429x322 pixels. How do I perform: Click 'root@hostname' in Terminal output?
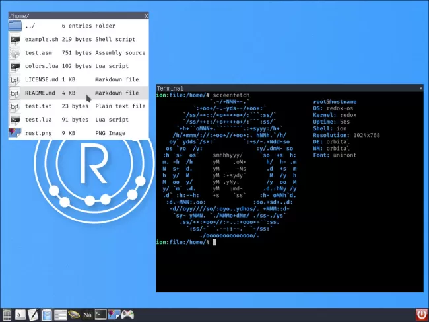pyautogui.click(x=335, y=102)
